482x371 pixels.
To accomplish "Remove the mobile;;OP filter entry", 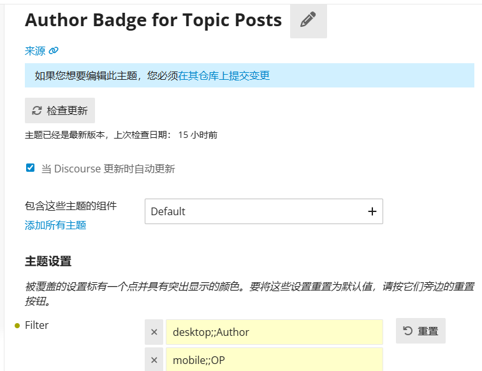I will tap(154, 360).
